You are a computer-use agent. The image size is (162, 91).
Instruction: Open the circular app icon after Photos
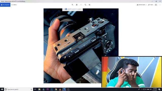point(68,89)
